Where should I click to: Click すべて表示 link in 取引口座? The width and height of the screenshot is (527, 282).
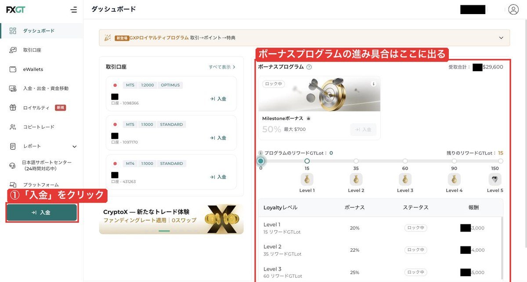click(x=222, y=67)
